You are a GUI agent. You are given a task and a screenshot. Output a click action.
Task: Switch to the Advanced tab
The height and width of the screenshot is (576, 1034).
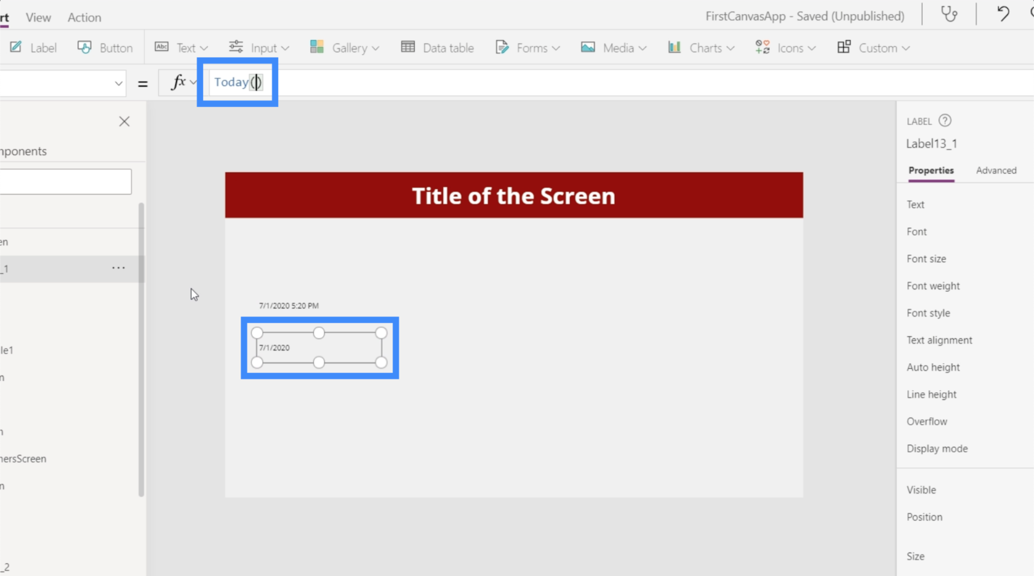point(996,170)
